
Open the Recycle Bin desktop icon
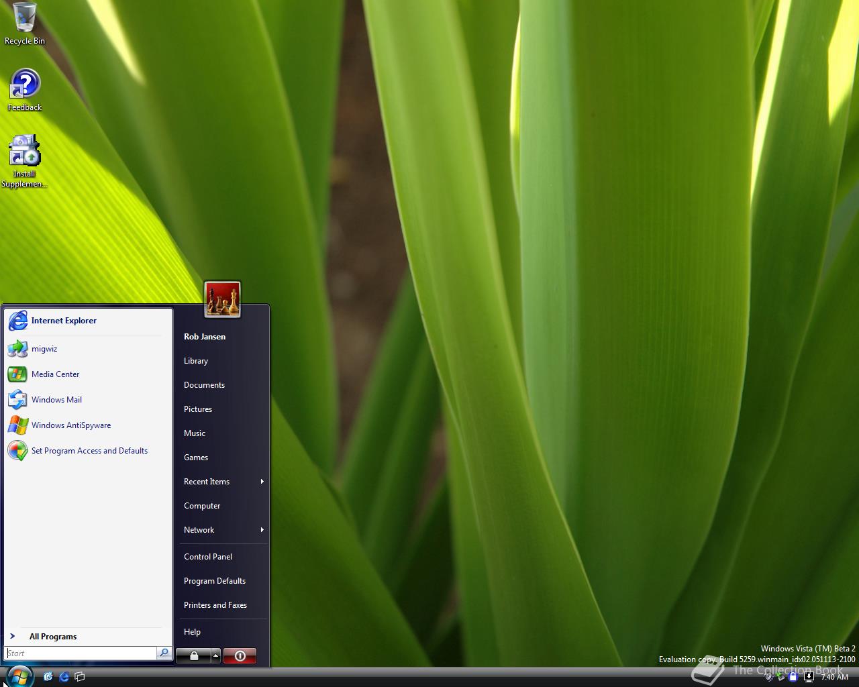pos(25,23)
